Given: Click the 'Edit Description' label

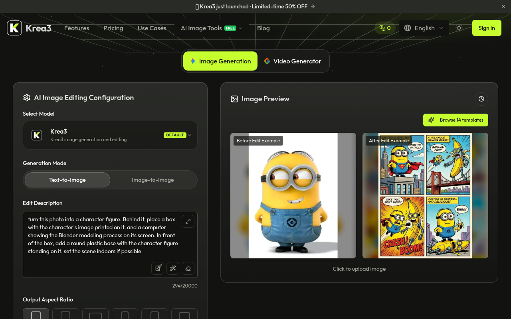Looking at the screenshot, I should click(43, 203).
